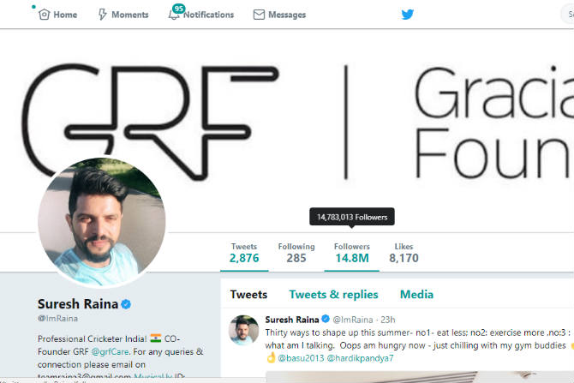Click the Home house icon
This screenshot has height=383, width=574.
(44, 15)
